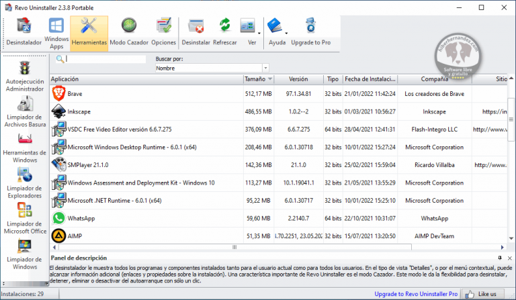Sort by Sitio column header

click(x=490, y=79)
